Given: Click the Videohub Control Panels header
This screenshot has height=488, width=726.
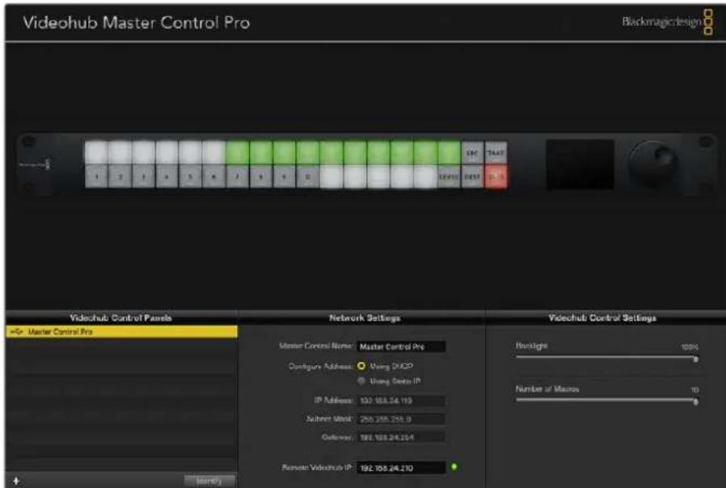Looking at the screenshot, I should 120,318.
